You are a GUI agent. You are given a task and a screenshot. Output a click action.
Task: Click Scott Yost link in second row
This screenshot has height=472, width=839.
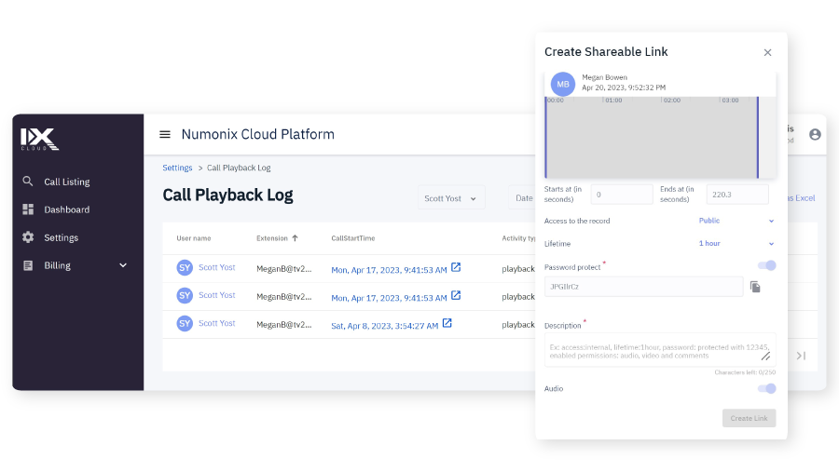[216, 295]
